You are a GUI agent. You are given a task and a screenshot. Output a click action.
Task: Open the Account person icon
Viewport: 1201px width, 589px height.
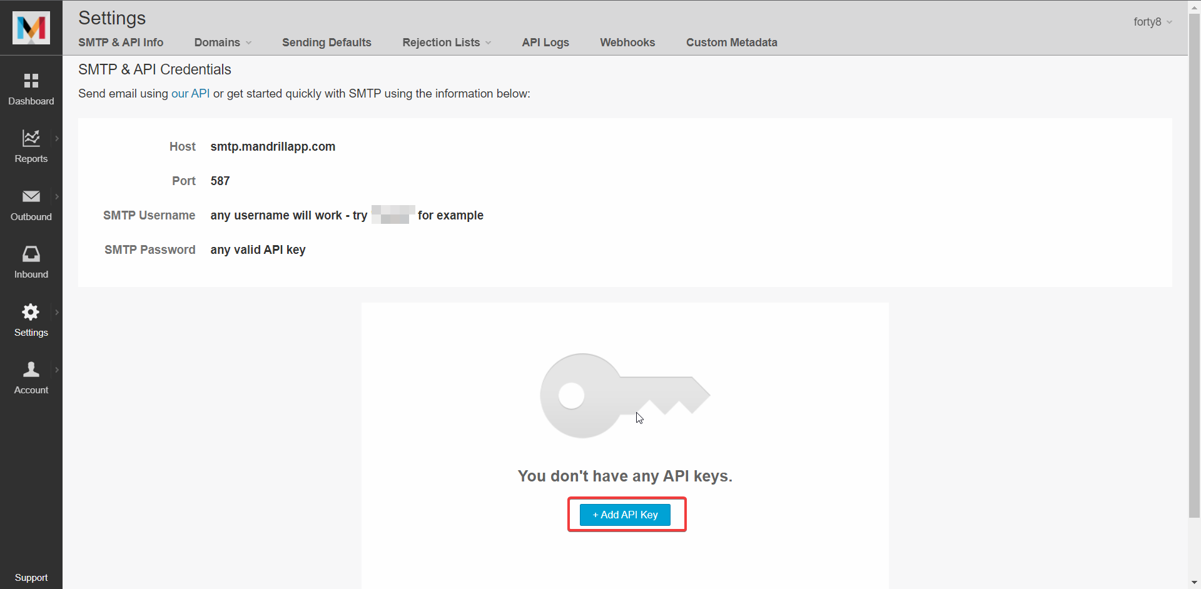(31, 369)
